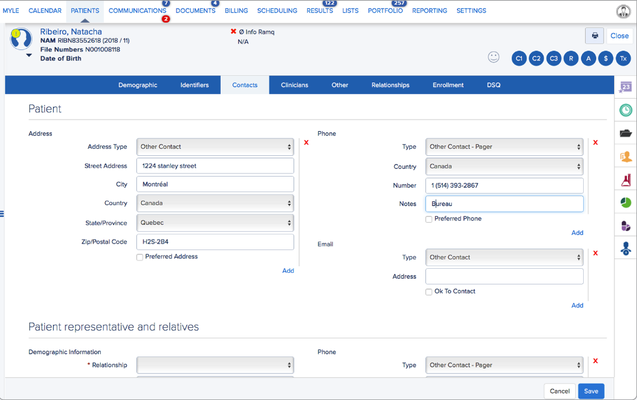
Task: Click the printer icon near the Close button
Action: pos(594,36)
